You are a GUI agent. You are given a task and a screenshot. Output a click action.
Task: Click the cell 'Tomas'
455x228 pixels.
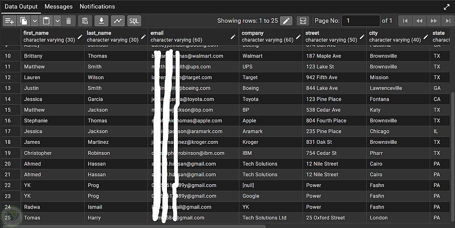click(x=52, y=218)
